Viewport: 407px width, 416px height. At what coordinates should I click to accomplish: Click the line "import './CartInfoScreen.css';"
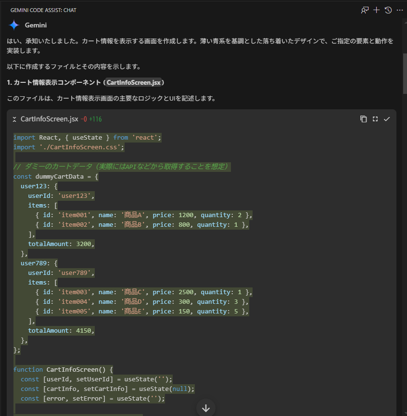(69, 147)
